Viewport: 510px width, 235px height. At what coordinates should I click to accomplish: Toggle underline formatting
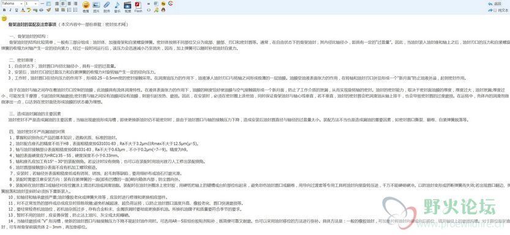[x=17, y=10]
